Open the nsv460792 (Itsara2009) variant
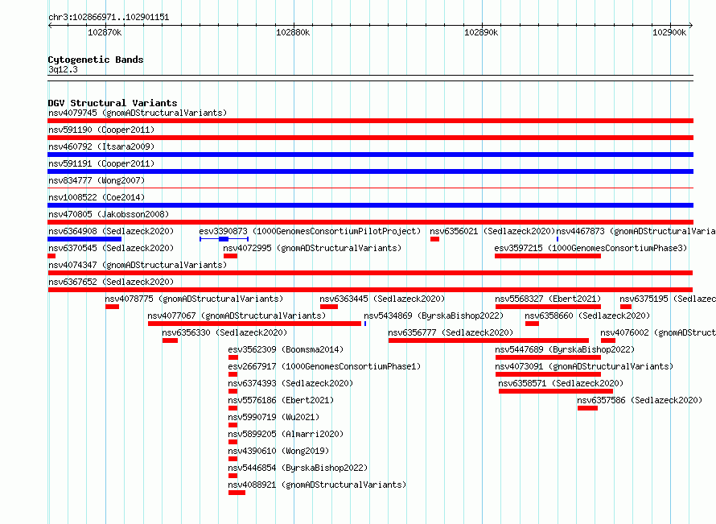716x524 pixels. tap(101, 146)
